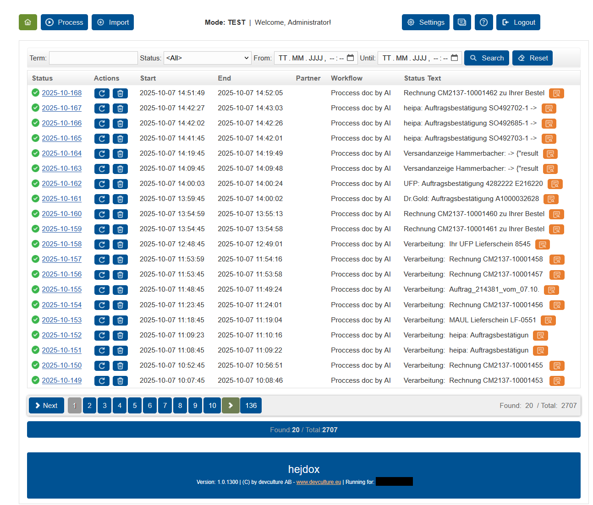
Task: Go to page 5 in pagination
Action: tap(135, 406)
